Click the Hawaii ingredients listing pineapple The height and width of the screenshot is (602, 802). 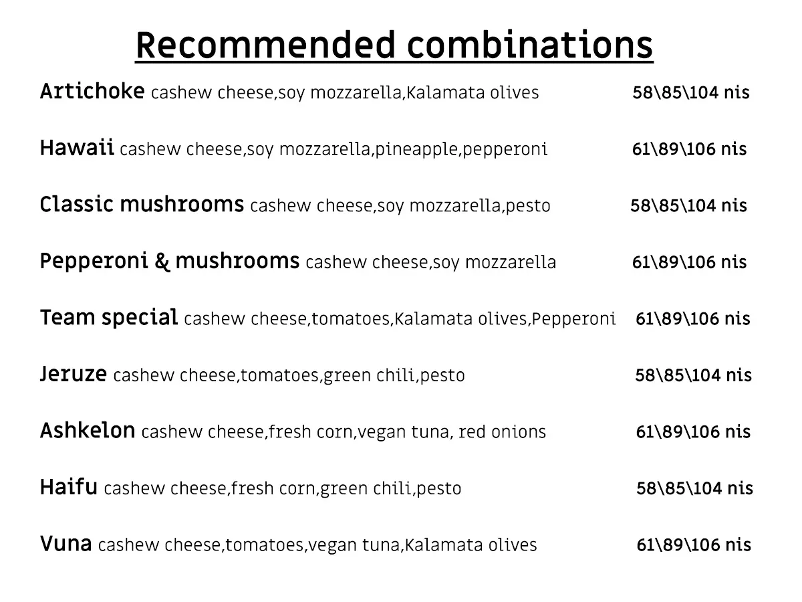pyautogui.click(x=333, y=149)
